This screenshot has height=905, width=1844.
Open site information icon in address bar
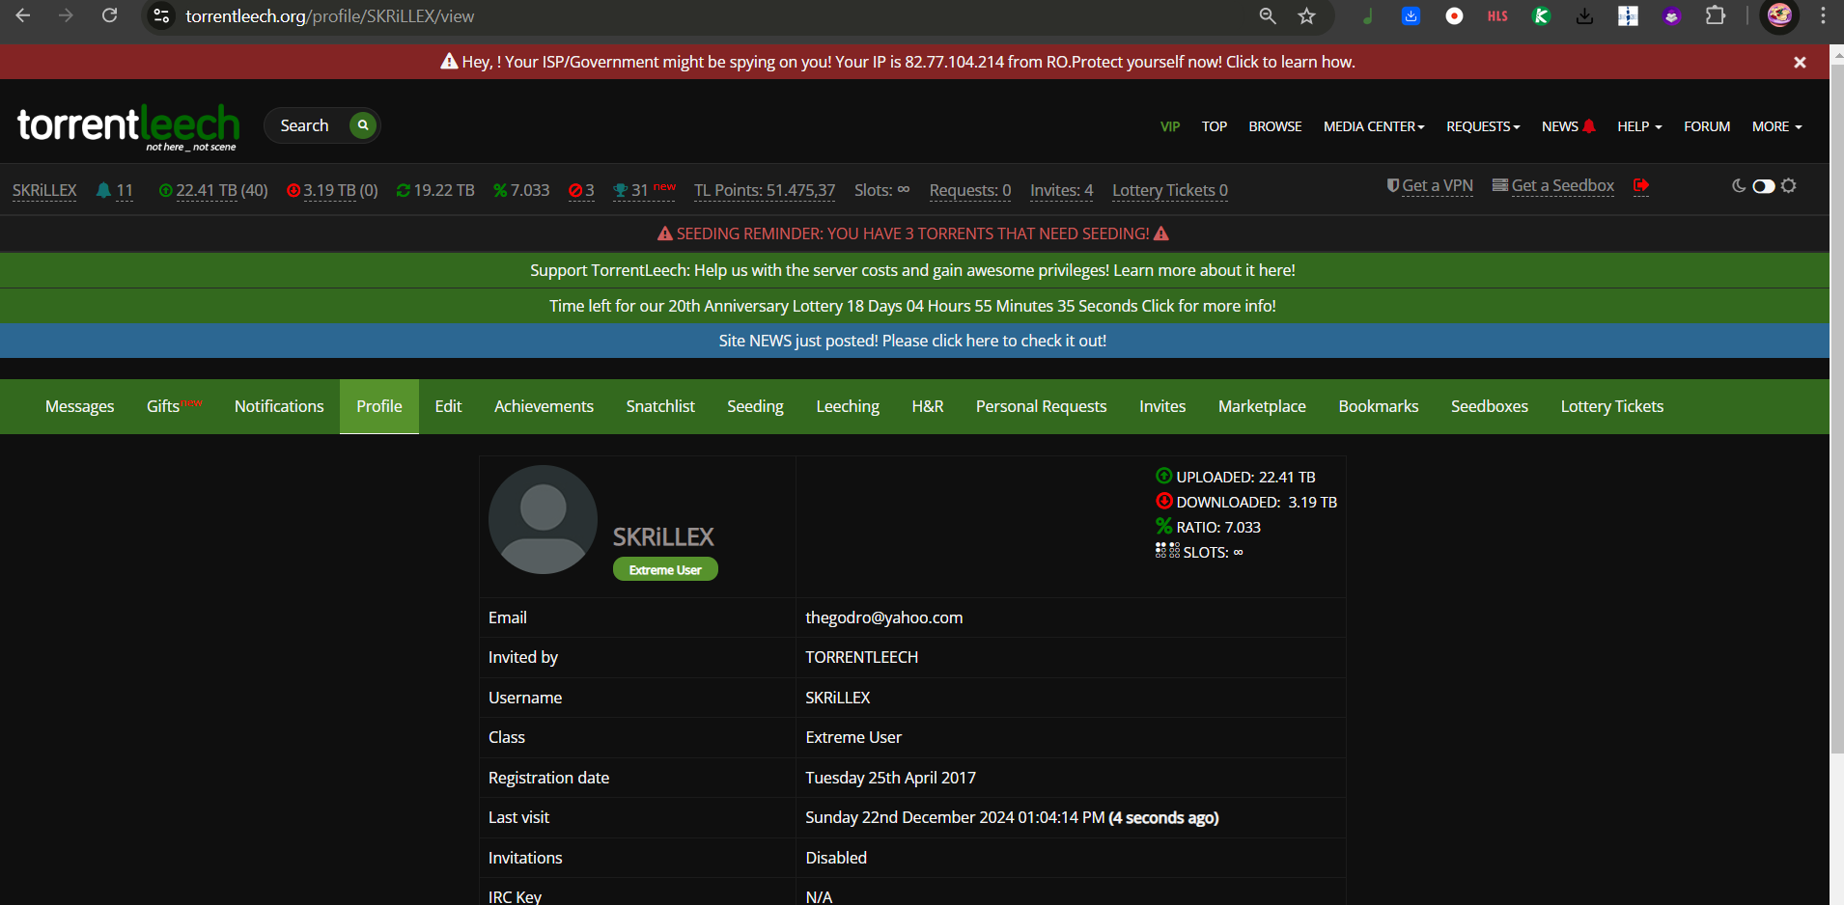pyautogui.click(x=162, y=16)
